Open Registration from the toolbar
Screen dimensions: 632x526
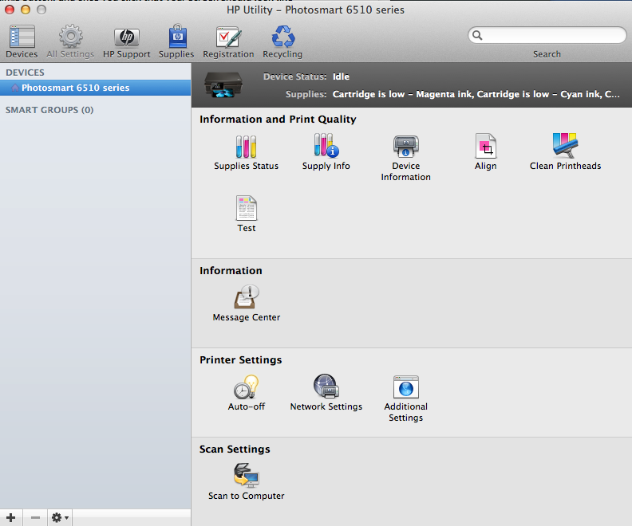click(228, 41)
